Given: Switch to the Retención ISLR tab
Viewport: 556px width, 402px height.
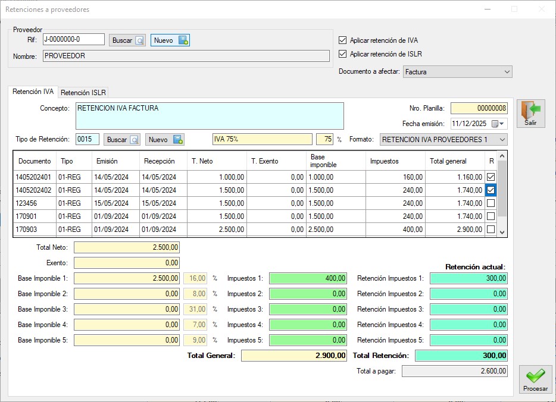Looking at the screenshot, I should [x=83, y=93].
